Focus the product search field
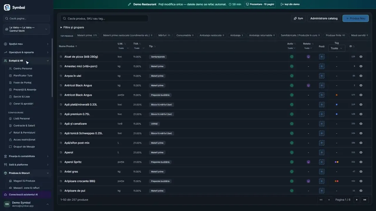This screenshot has width=376, height=211. point(104,18)
